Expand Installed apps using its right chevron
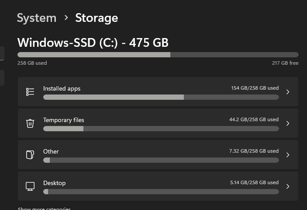 [288, 92]
